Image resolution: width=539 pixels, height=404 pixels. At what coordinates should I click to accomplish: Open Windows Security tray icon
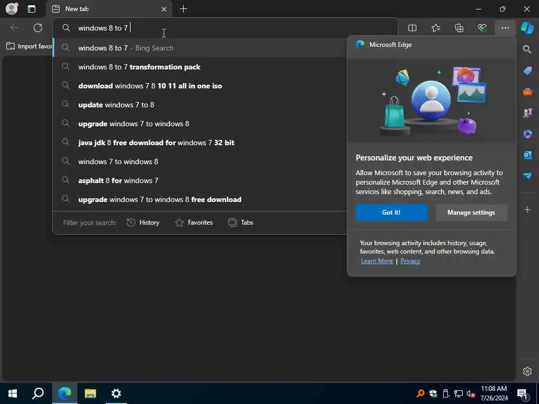point(433,393)
